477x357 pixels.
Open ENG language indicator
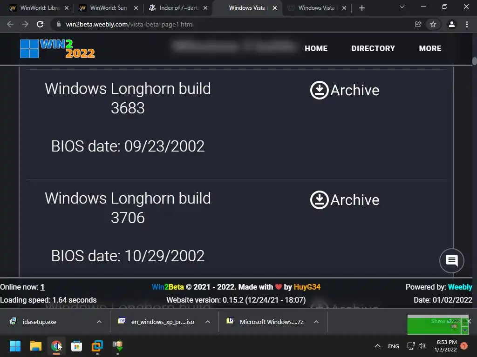point(393,346)
